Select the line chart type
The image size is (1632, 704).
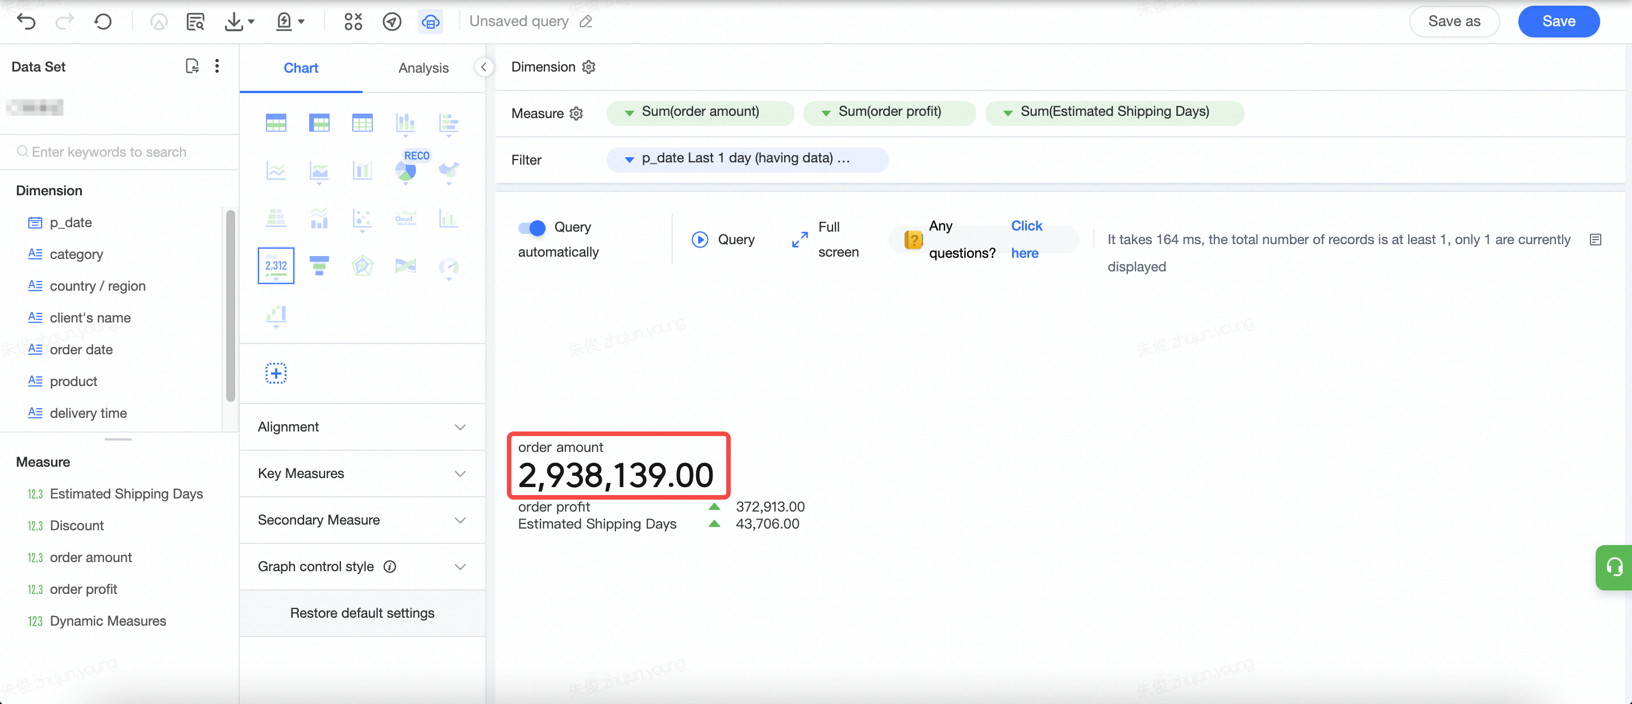coord(276,171)
